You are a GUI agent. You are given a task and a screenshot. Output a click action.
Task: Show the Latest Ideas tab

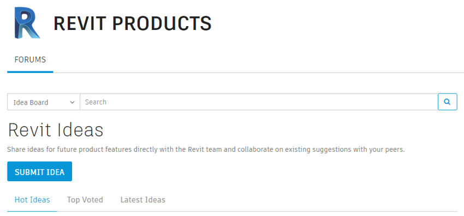142,200
